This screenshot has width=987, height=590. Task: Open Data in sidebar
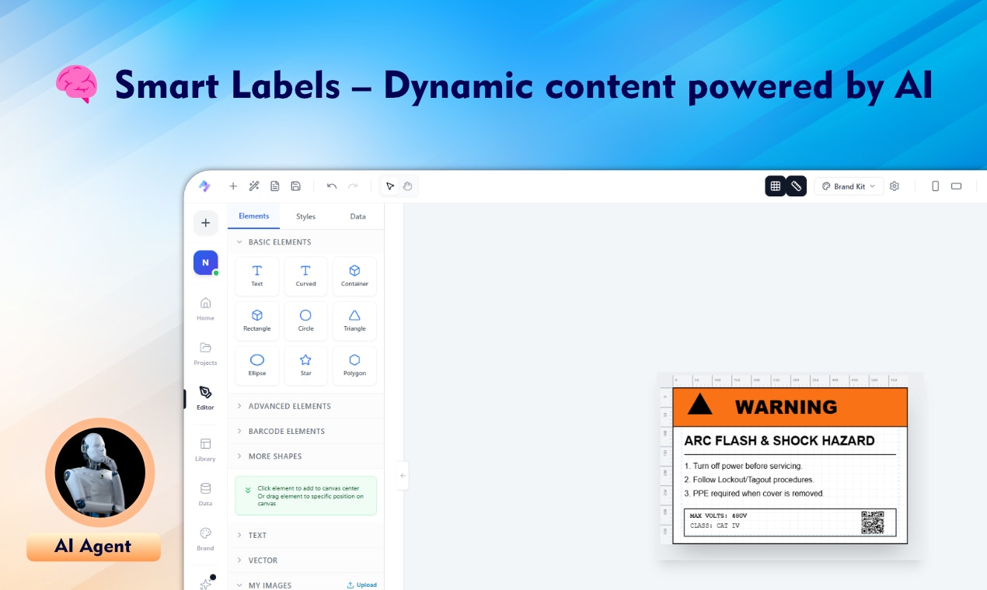205,494
